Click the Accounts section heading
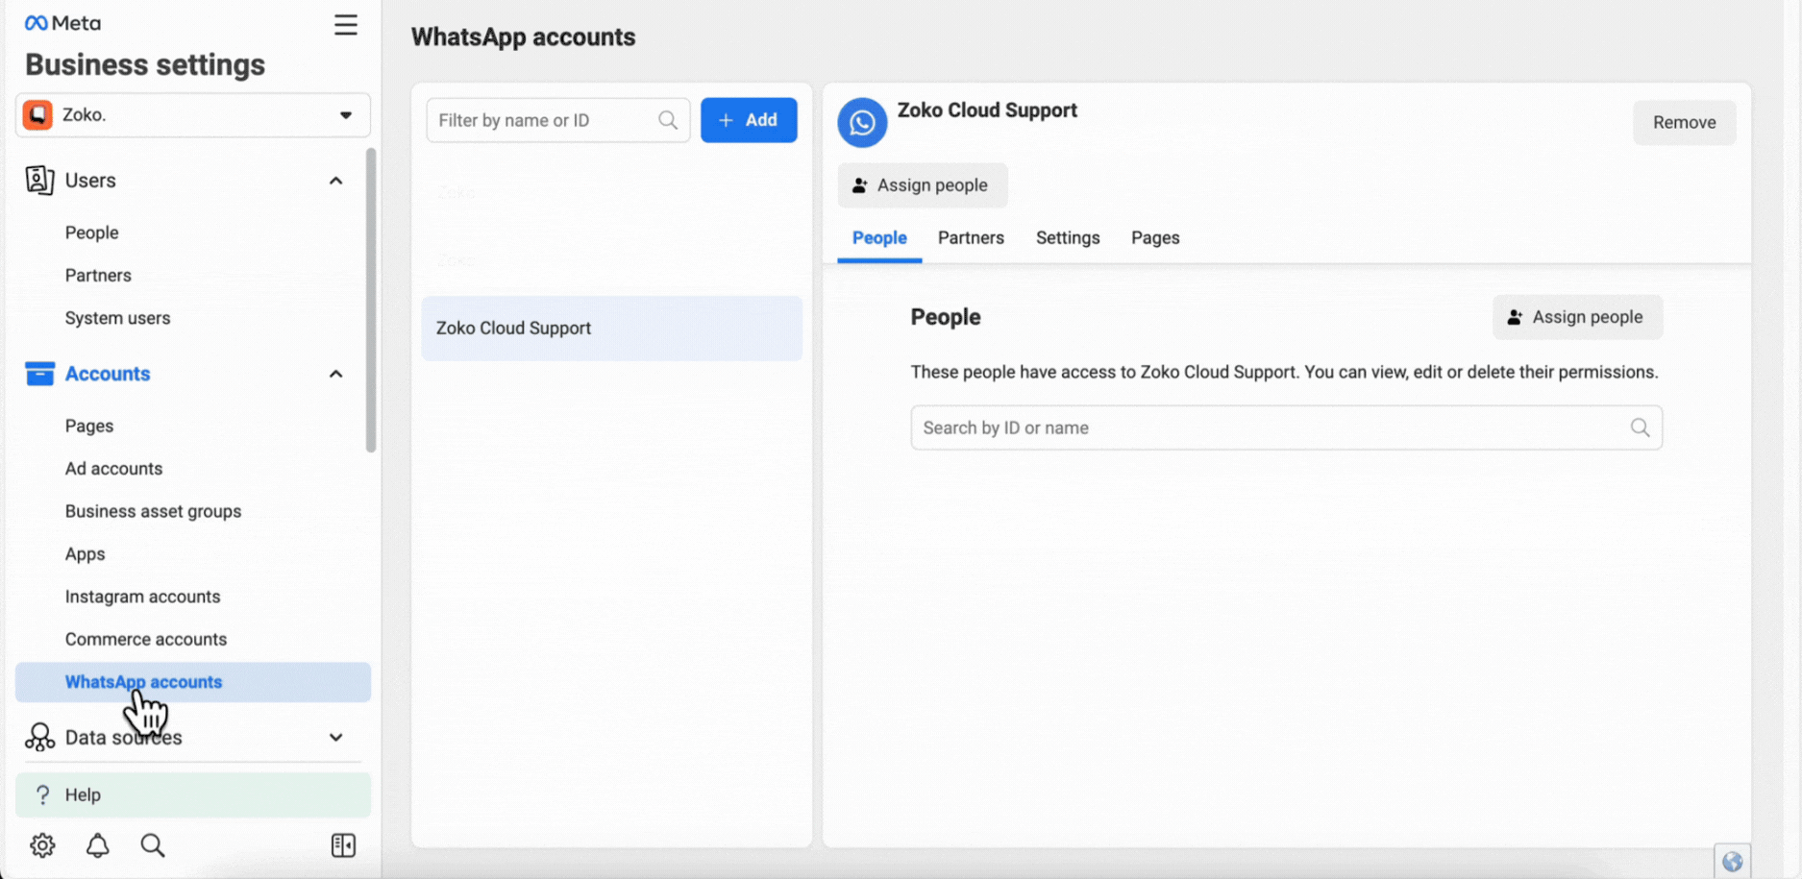 pos(108,374)
